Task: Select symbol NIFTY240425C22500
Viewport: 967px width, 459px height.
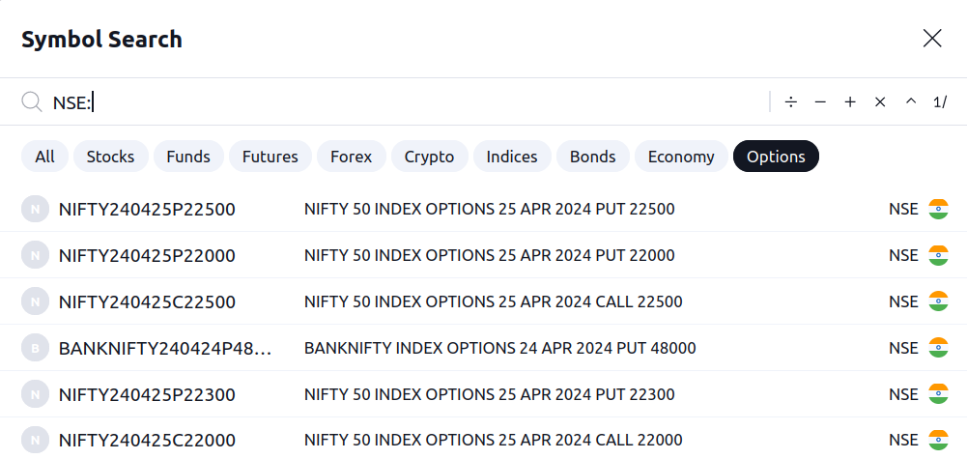Action: (x=147, y=301)
